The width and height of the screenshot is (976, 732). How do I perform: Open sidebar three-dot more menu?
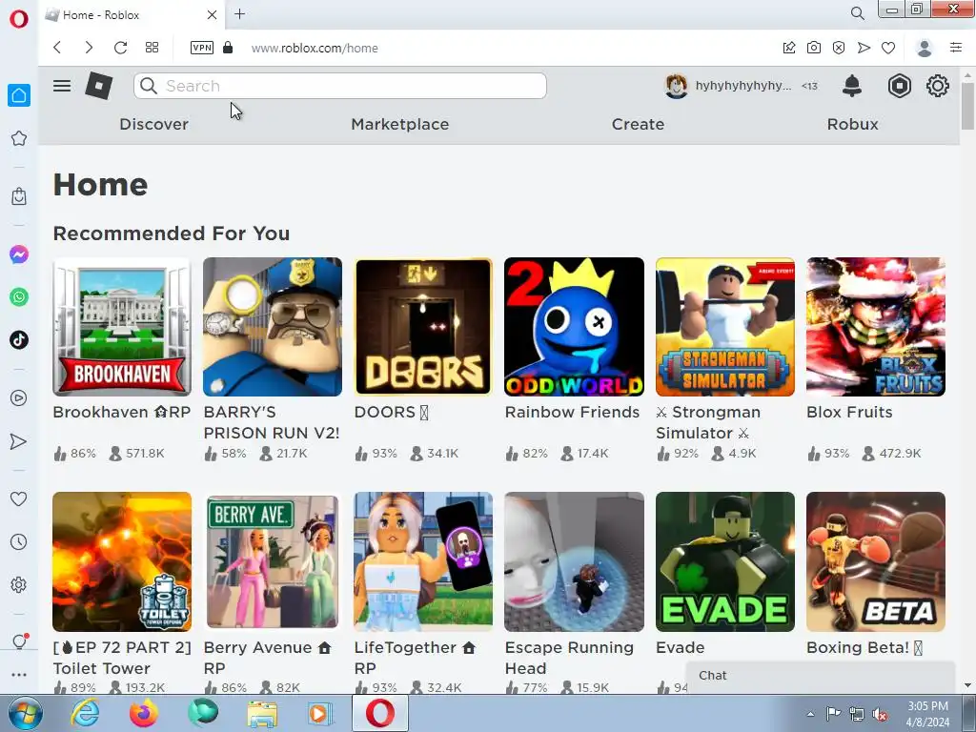19,675
